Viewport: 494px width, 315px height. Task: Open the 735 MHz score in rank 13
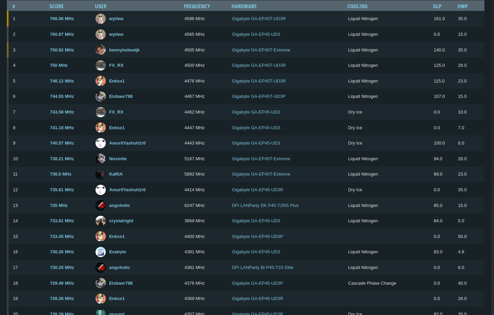59,206
